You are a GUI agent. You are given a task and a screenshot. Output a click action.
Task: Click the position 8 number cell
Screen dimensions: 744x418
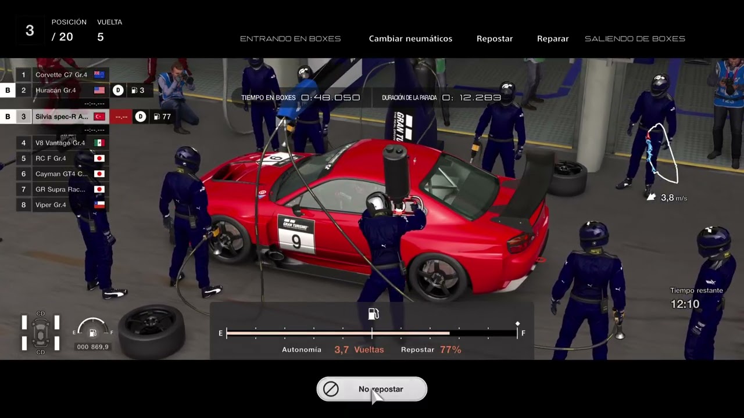click(24, 205)
